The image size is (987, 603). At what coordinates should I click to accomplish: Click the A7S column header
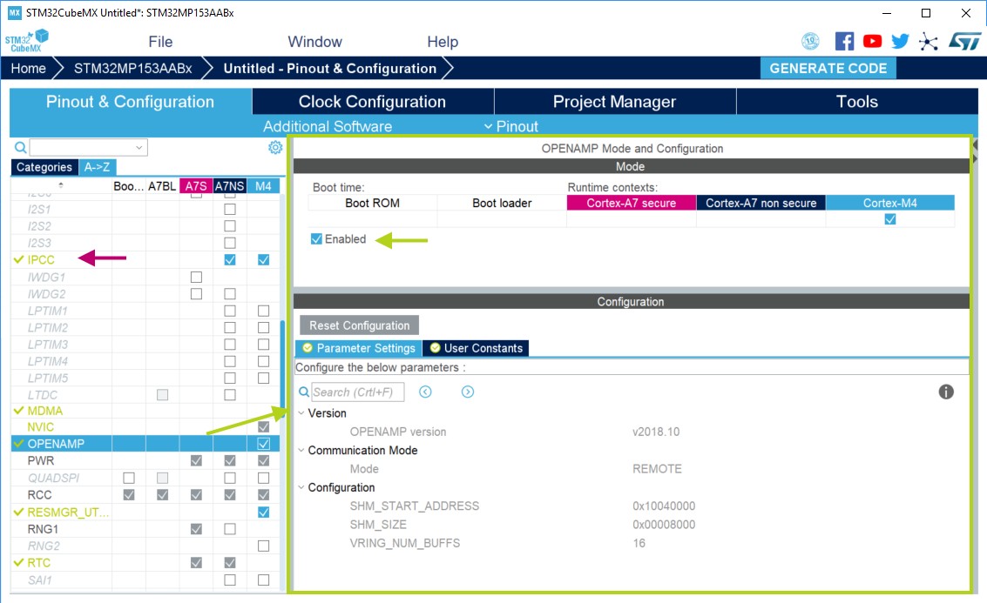[196, 185]
